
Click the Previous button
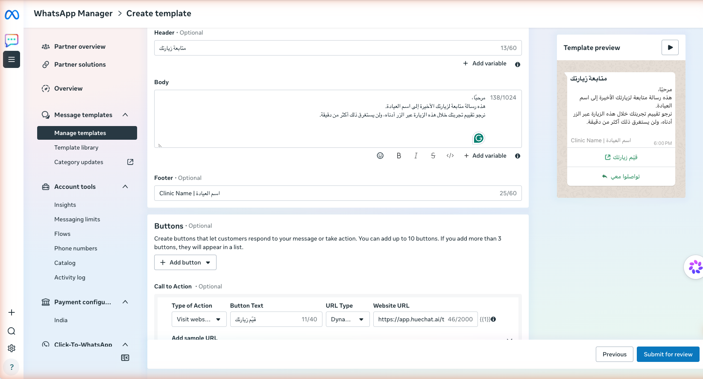click(615, 354)
